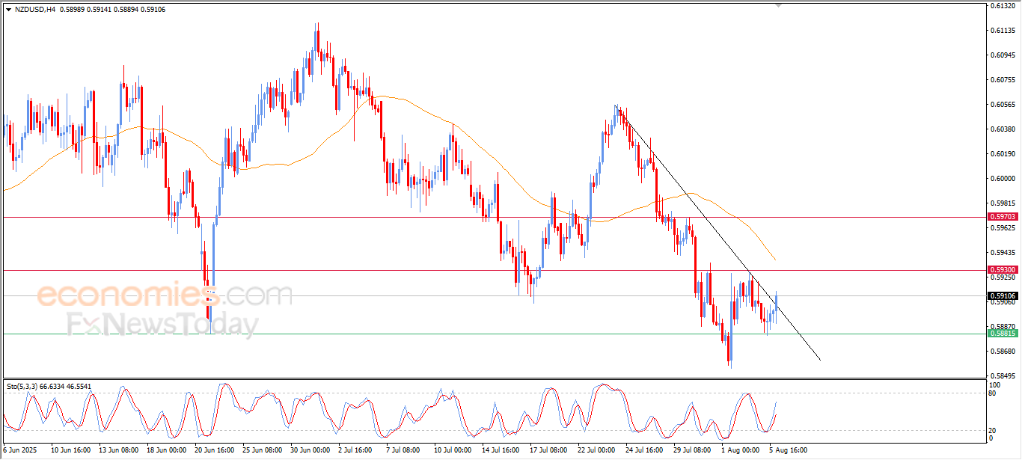Viewport: 1022px width, 460px height.
Task: Click the 6 Jun 2025 date label
Action: point(19,450)
